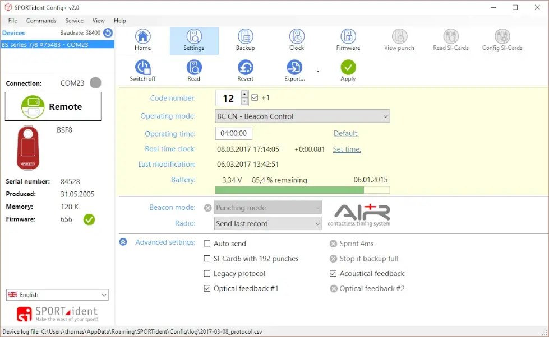This screenshot has width=549, height=337.
Task: Click the Set time link
Action: [347, 149]
